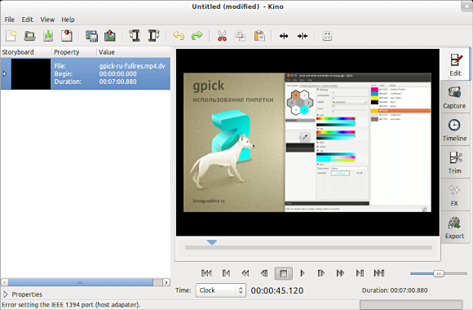The image size is (473, 310).
Task: Click the Save As toolbar icon
Action: 67,36
